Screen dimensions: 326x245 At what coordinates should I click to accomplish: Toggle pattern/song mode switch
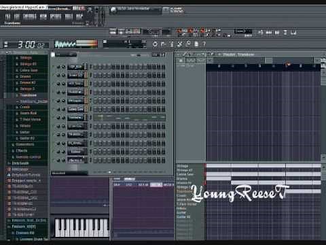[x=113, y=31]
